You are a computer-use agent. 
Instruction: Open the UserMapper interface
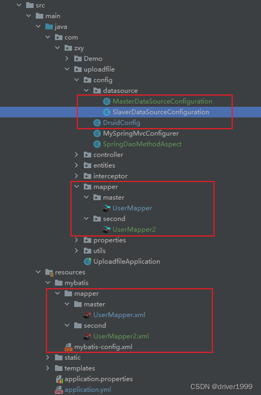pos(132,208)
